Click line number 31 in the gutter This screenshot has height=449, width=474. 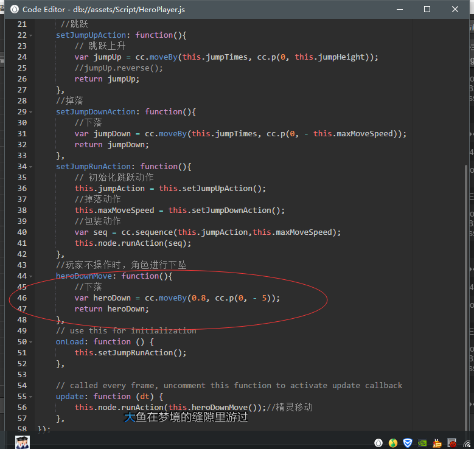point(22,134)
